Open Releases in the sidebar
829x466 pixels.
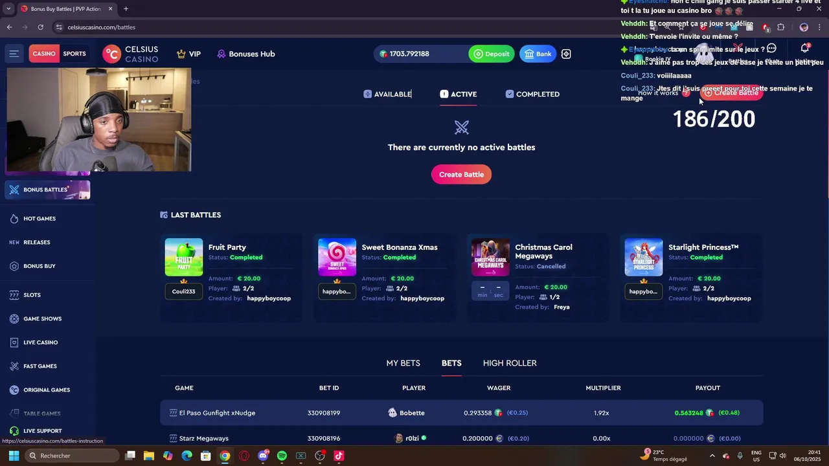[x=37, y=242]
